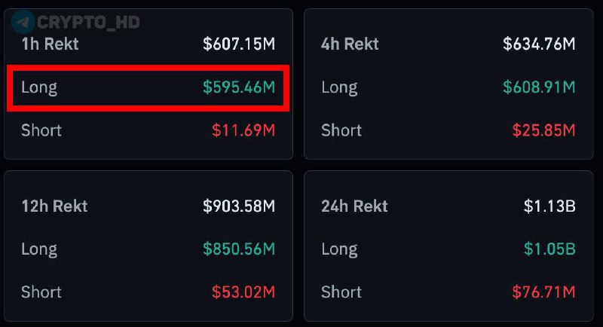603x327 pixels.
Task: Click the 24h total $1.13B
Action: (549, 206)
